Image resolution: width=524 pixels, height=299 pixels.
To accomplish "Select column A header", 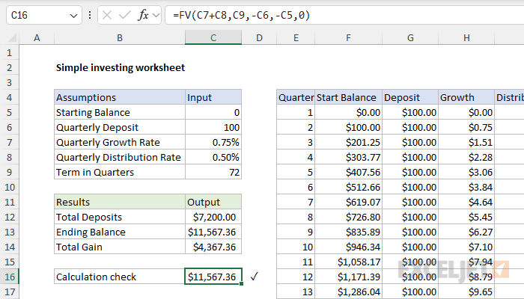I will click(x=37, y=37).
